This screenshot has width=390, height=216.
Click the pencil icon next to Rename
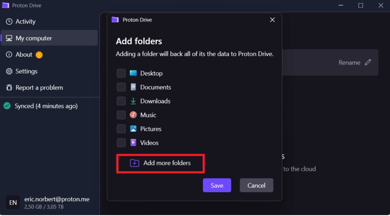click(368, 62)
